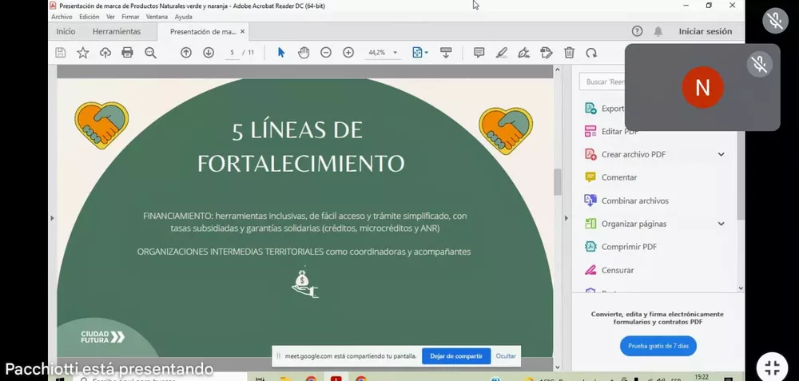Open the sticky note comment tool

pos(479,53)
